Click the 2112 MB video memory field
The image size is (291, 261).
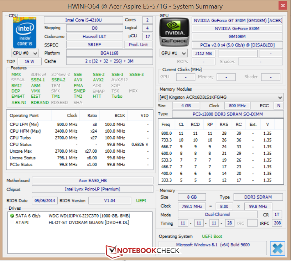click(x=203, y=53)
